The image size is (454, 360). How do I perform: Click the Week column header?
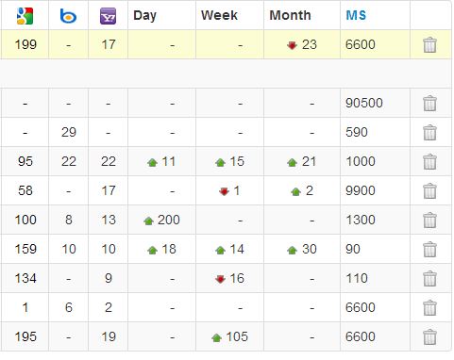(219, 15)
